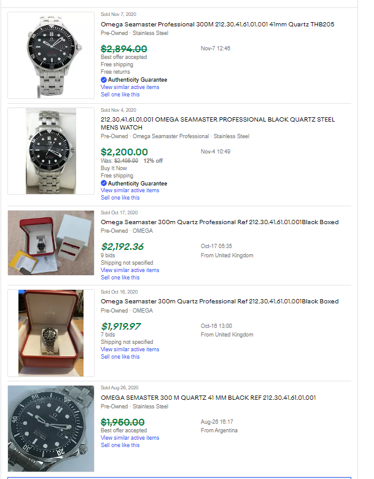Click the $2,192.36 sold price
Viewport: 374px width, 479px height.
point(122,247)
